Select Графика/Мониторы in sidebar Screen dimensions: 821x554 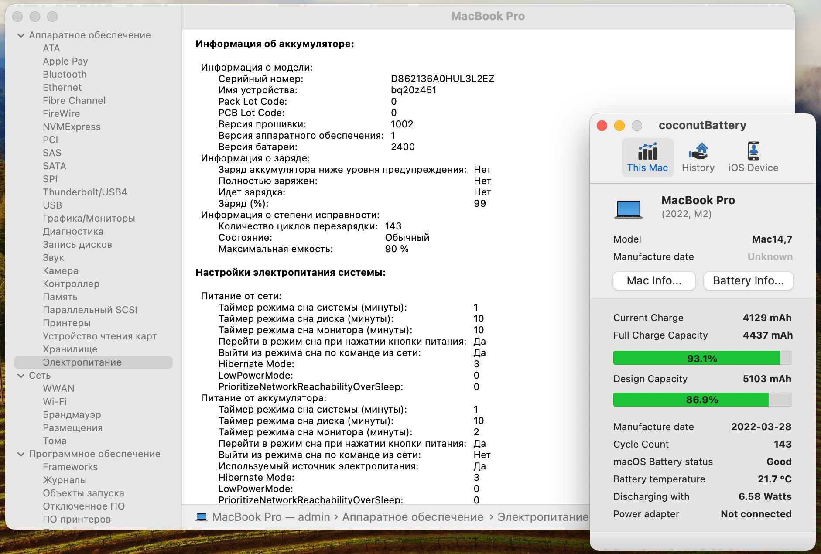(89, 219)
